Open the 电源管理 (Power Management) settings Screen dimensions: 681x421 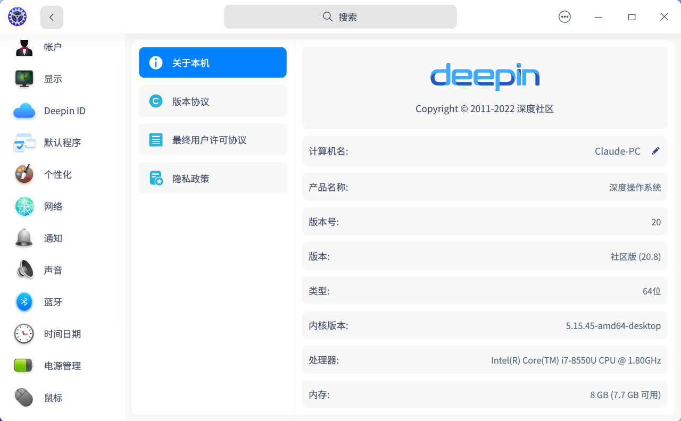point(63,366)
